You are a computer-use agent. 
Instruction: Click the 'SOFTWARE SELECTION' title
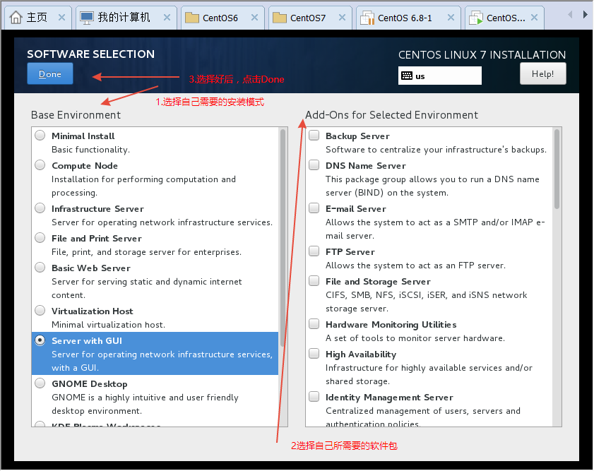(91, 54)
